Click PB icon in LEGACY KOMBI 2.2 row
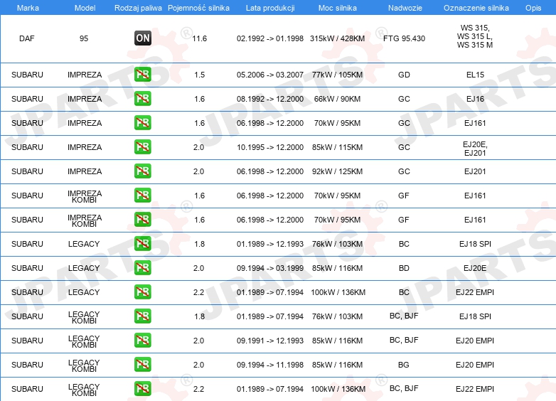 pos(143,389)
